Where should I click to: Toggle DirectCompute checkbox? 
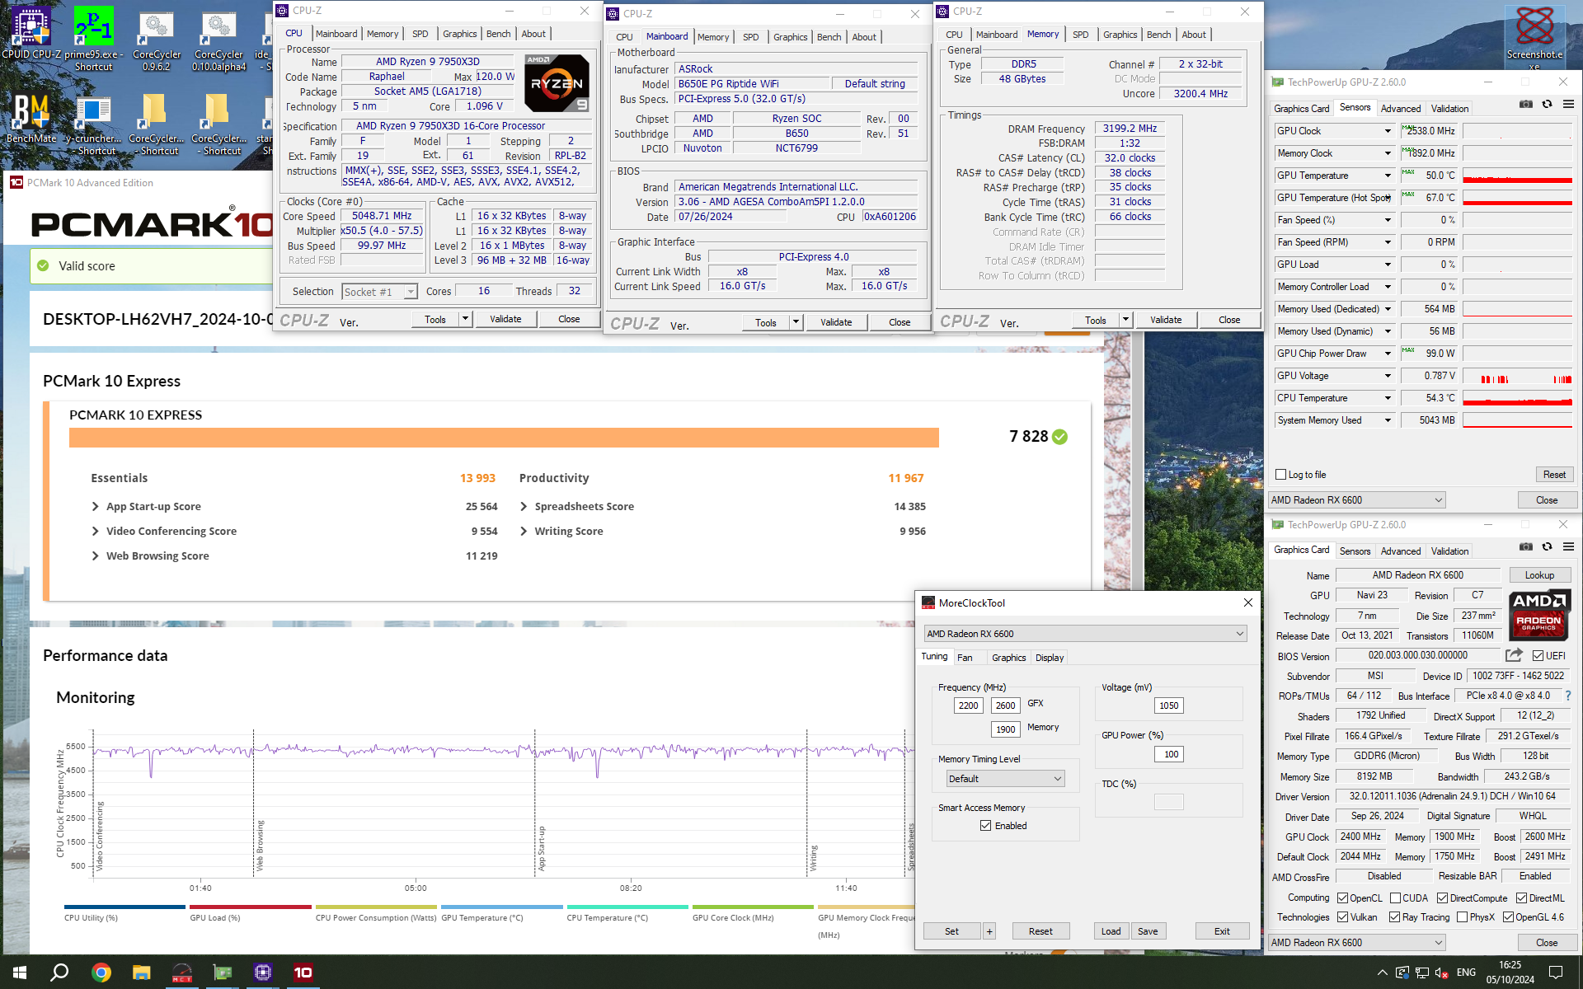1442,898
